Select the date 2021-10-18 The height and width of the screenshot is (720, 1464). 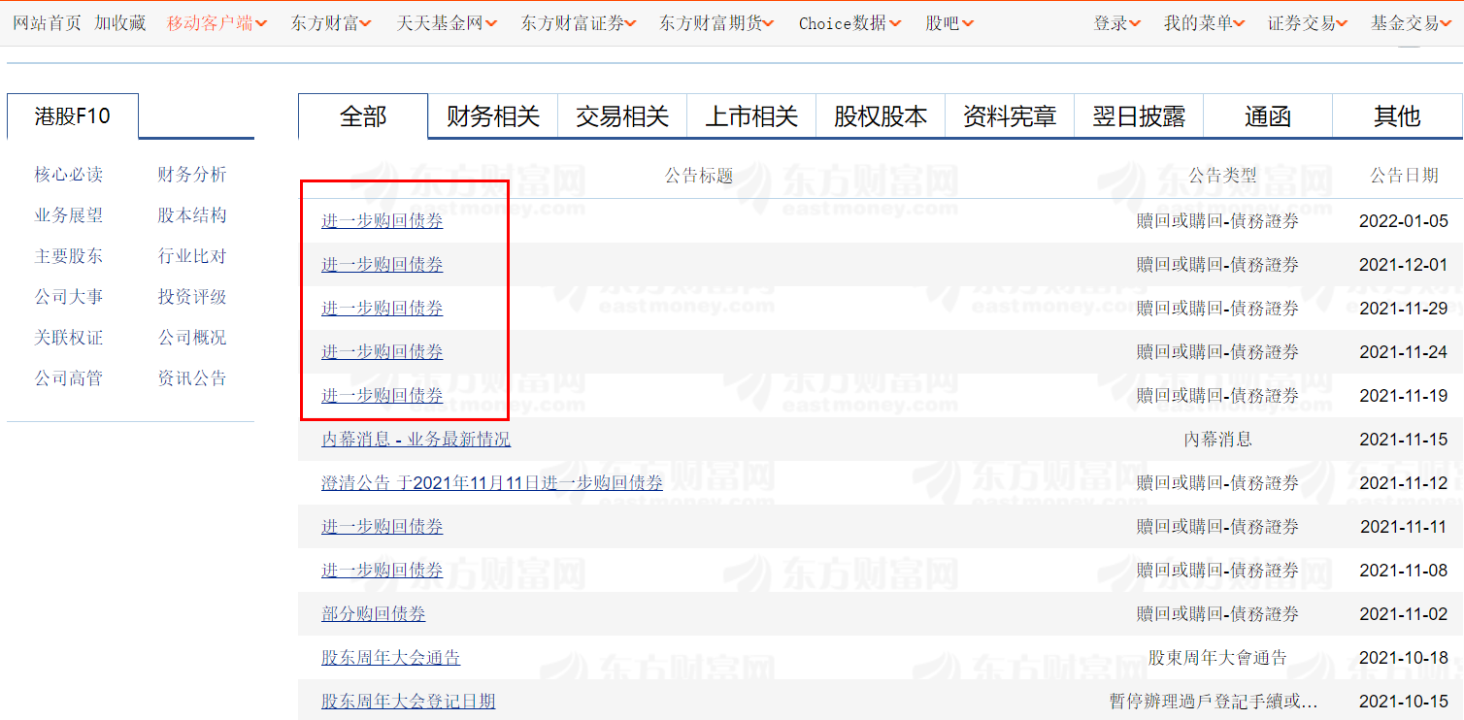(1404, 658)
